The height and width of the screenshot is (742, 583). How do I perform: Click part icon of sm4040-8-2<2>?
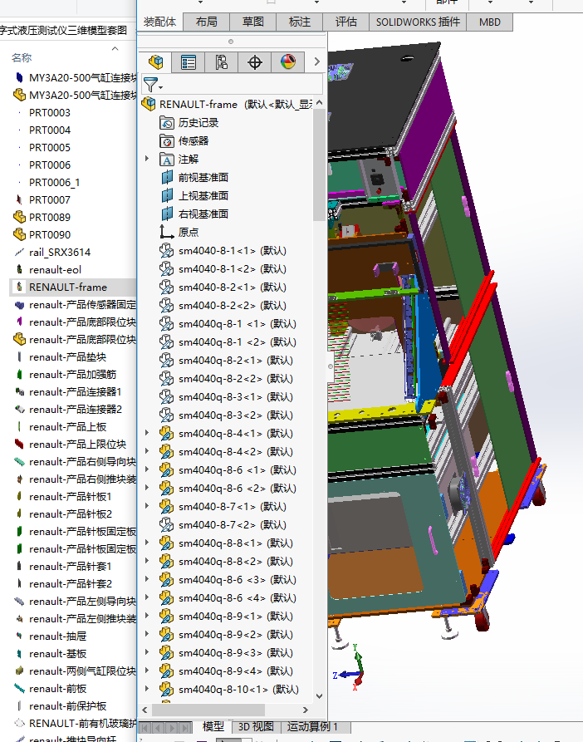(166, 305)
